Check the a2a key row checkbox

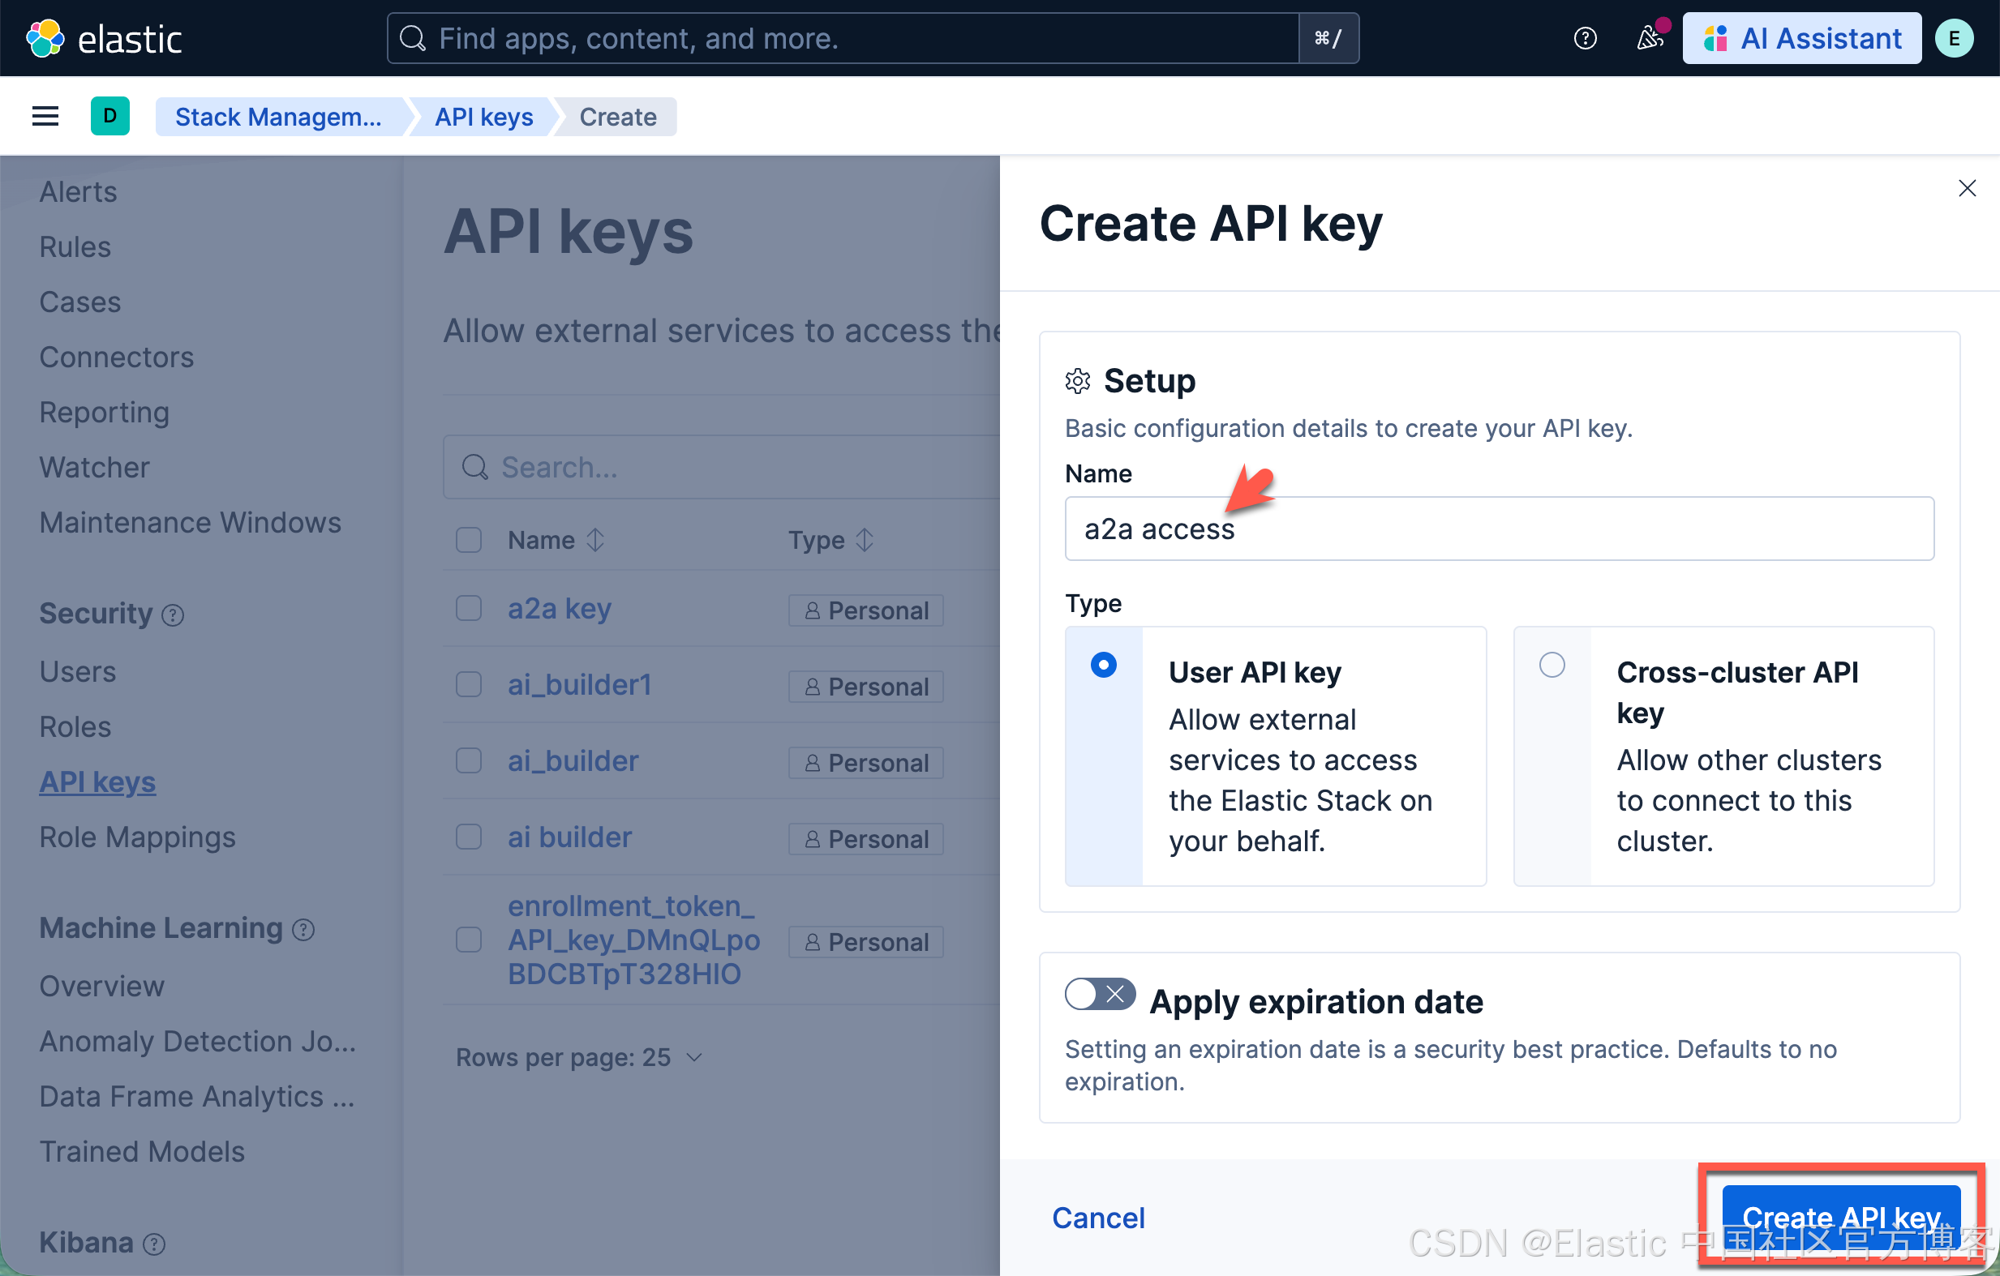[x=469, y=609]
